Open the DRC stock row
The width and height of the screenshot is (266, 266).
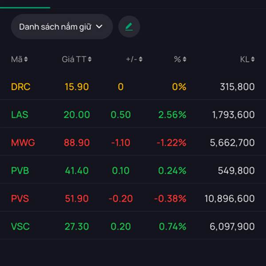coord(21,87)
